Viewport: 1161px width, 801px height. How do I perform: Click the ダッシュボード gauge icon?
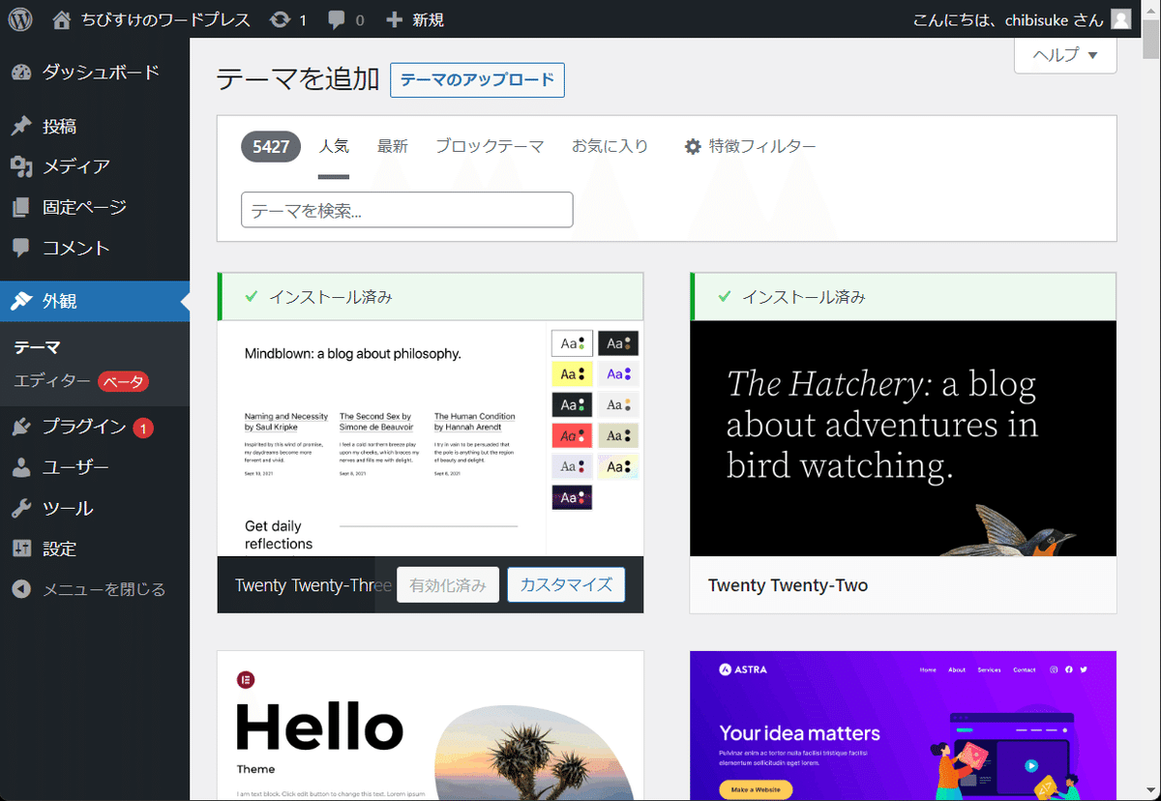(x=21, y=73)
